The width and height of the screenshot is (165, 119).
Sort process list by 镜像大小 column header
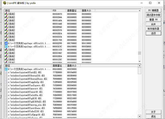[88, 10]
